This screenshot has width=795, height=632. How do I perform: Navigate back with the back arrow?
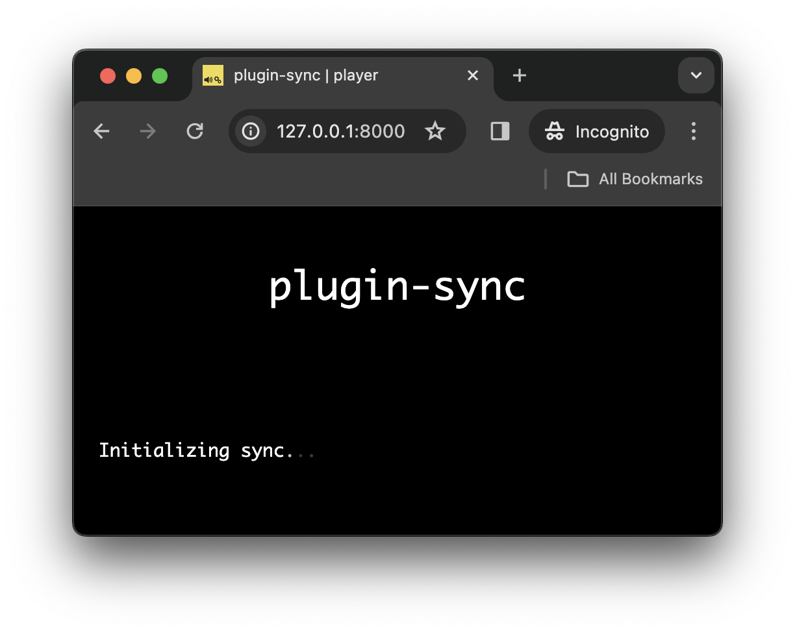[x=101, y=131]
